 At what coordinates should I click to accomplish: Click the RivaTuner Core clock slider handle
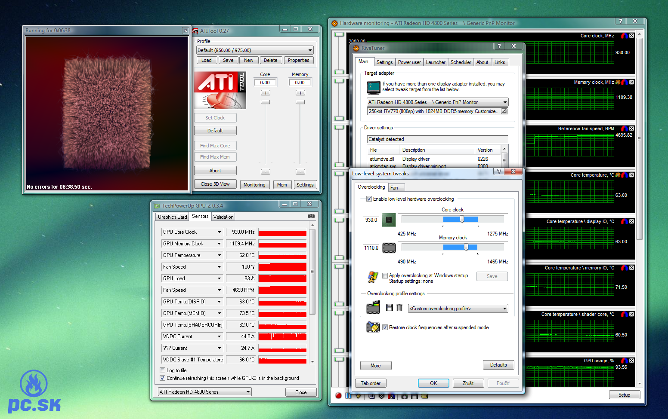coord(462,219)
